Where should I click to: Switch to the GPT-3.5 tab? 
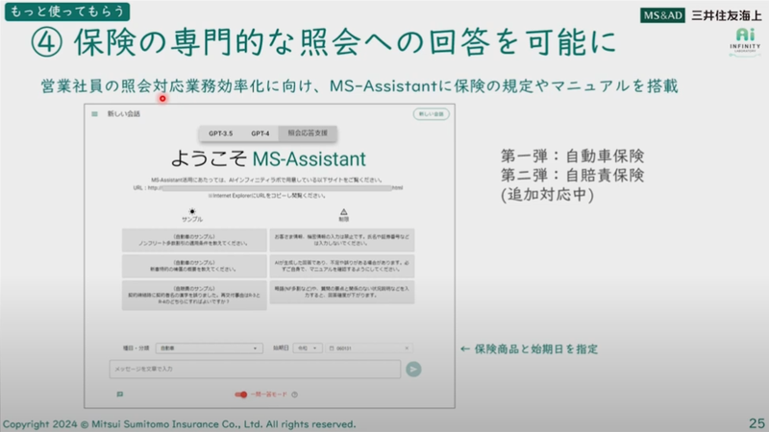tap(221, 133)
